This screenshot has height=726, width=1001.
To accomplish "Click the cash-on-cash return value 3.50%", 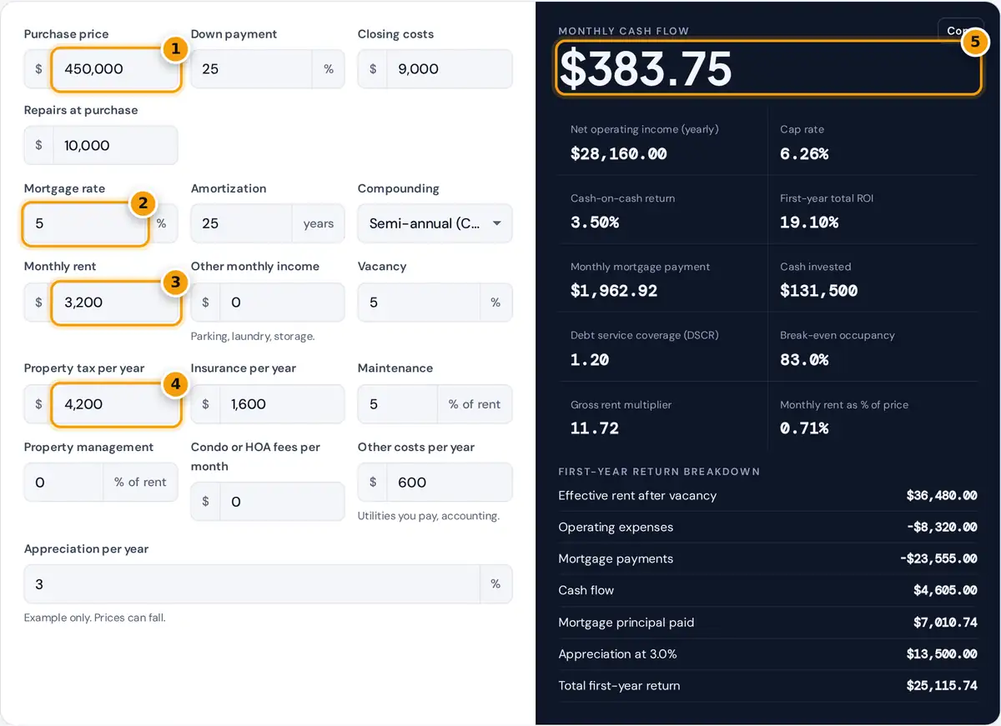I will (595, 223).
